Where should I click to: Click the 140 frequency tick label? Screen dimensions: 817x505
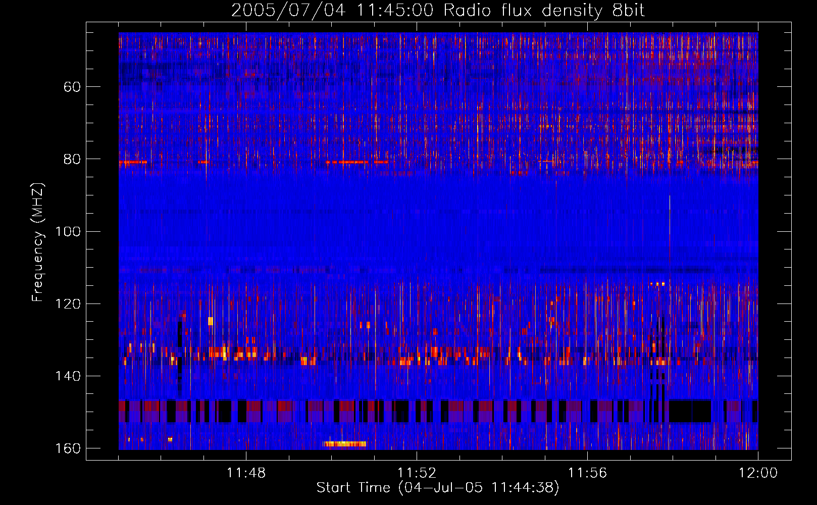pyautogui.click(x=68, y=376)
